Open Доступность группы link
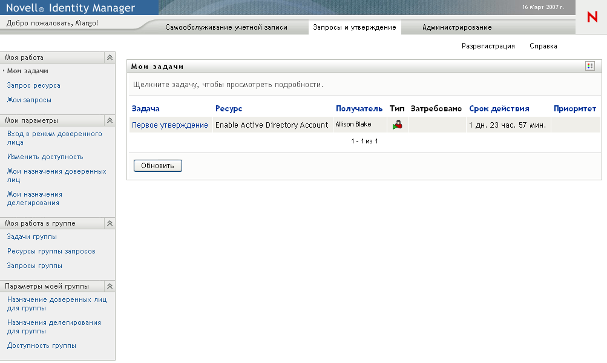Image resolution: width=607 pixels, height=363 pixels. [41, 345]
